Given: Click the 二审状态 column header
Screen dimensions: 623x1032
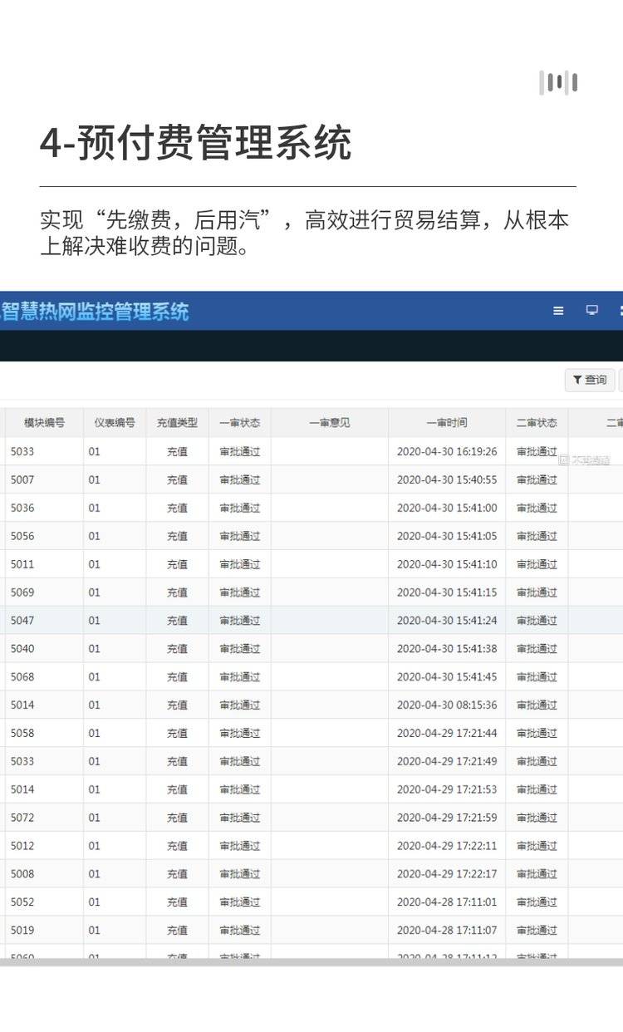Looking at the screenshot, I should tap(537, 423).
